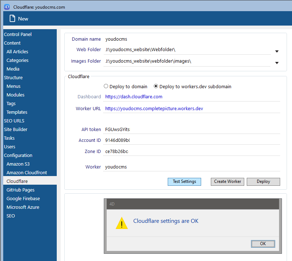Screen dimensions: 292x261
Task: Click the Images Folder field label
Action: coord(86,61)
